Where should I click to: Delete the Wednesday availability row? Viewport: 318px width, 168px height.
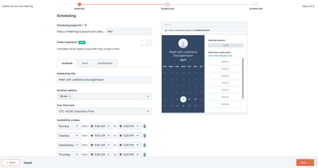145,145
